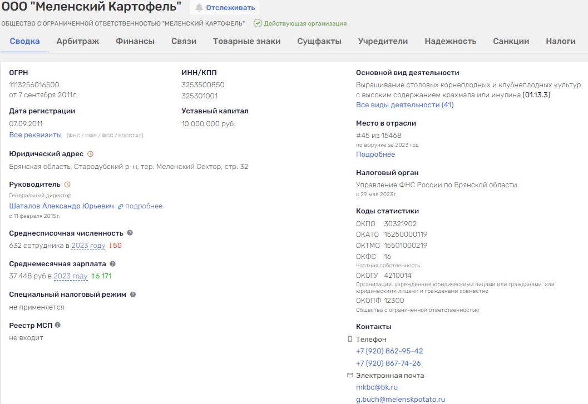The height and width of the screenshot is (404, 588).
Task: Open the Учредители tab
Action: [x=383, y=41]
